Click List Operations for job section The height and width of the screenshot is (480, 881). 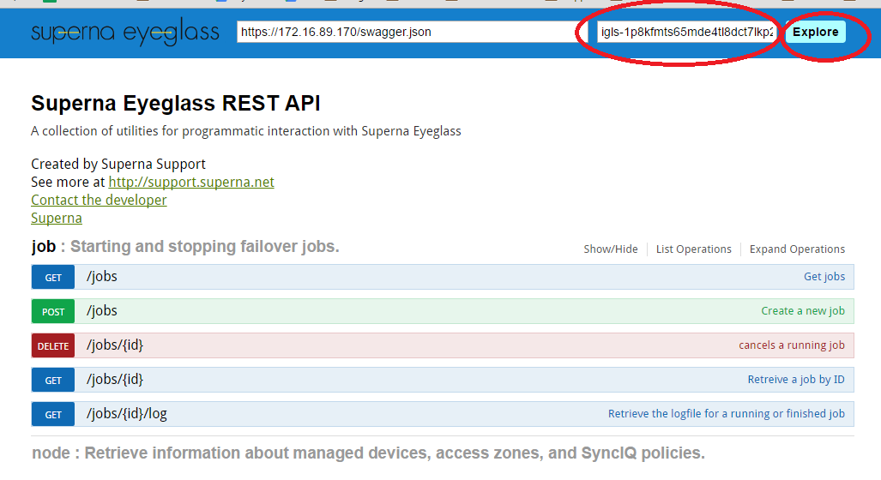[694, 249]
